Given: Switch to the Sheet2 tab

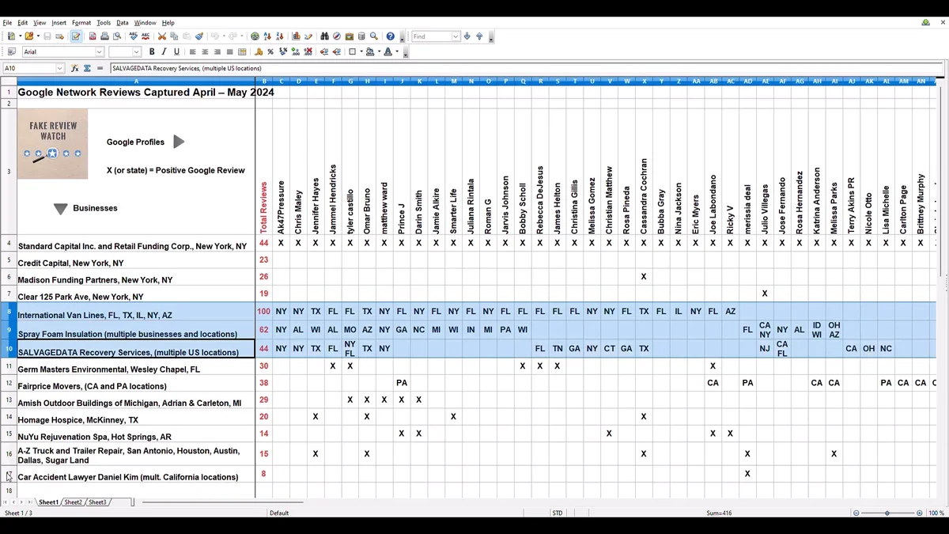Looking at the screenshot, I should [x=73, y=502].
